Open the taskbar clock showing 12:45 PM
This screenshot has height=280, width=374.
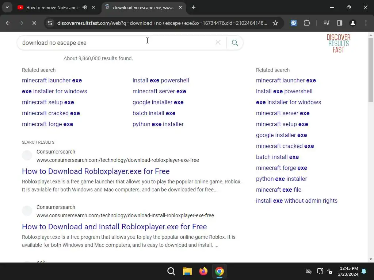[x=348, y=271]
